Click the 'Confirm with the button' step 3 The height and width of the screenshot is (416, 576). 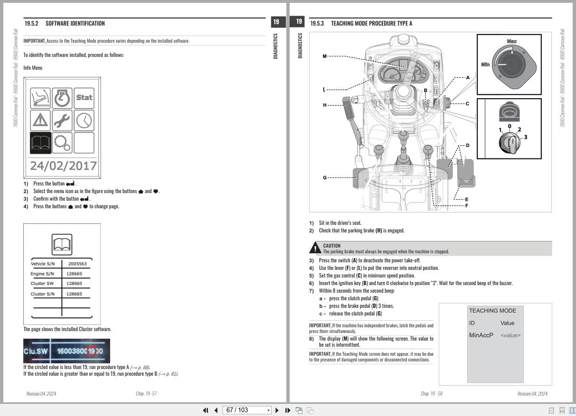(57, 199)
